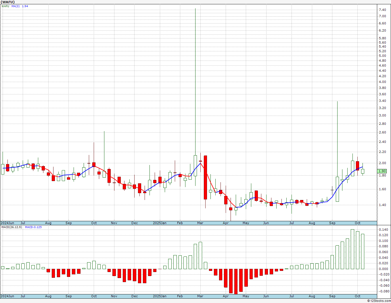Click "Dec" on the price chart date axis
The width and height of the screenshot is (391, 303).
pyautogui.click(x=135, y=223)
